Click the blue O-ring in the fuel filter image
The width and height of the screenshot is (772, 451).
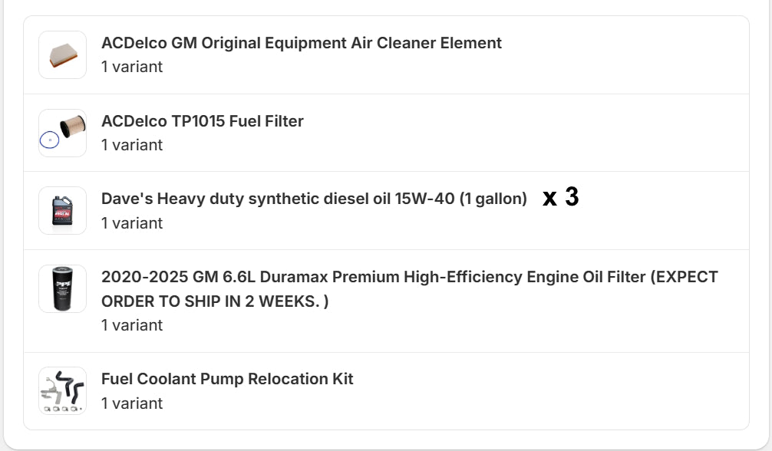click(49, 140)
